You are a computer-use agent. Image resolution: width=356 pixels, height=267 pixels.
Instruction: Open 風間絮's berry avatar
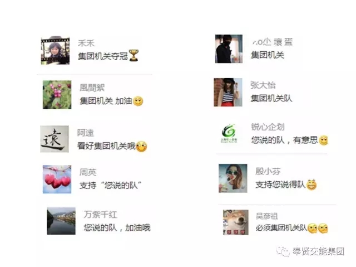pyautogui.click(x=57, y=95)
